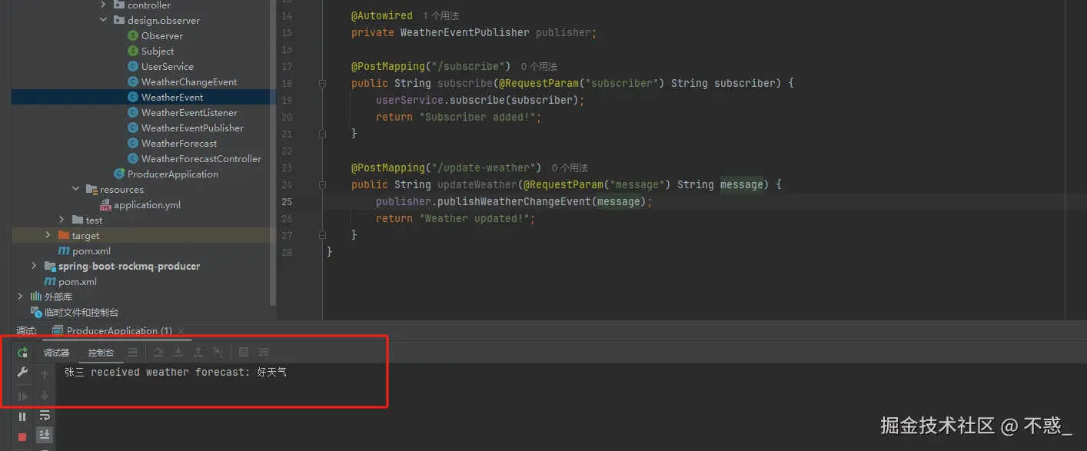
Task: Click the console output line '张三 received weather forecast'
Action: tap(176, 373)
